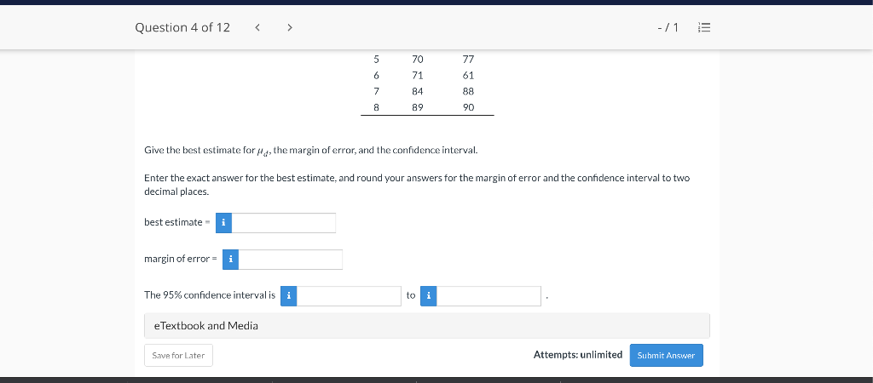Select table cell value 84 in row 7
The height and width of the screenshot is (383, 873).
(418, 91)
